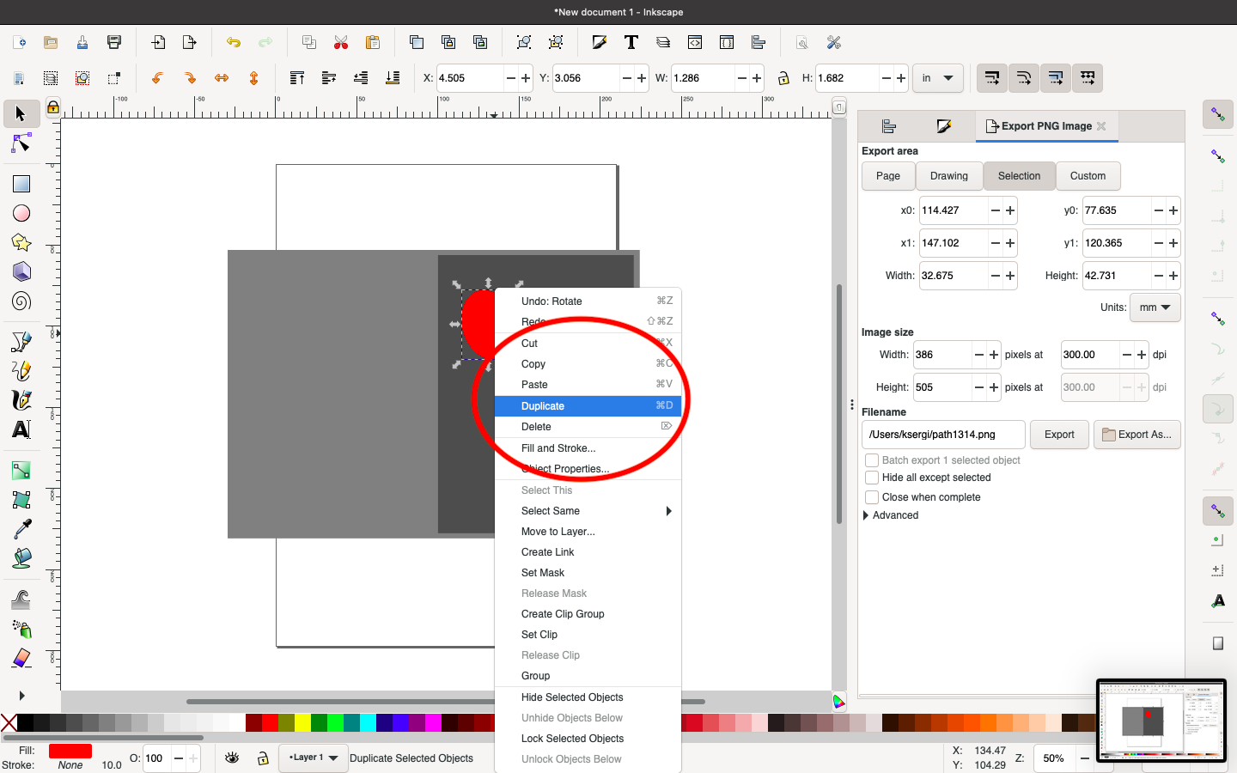Click the Export button

[x=1059, y=435]
